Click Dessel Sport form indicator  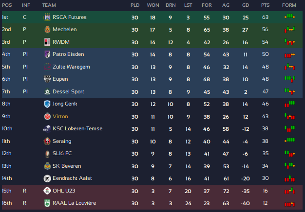(290, 91)
